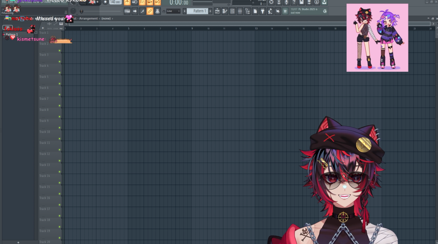438x244 pixels.
Task: Open the Piano roll icon
Action: coord(225,11)
